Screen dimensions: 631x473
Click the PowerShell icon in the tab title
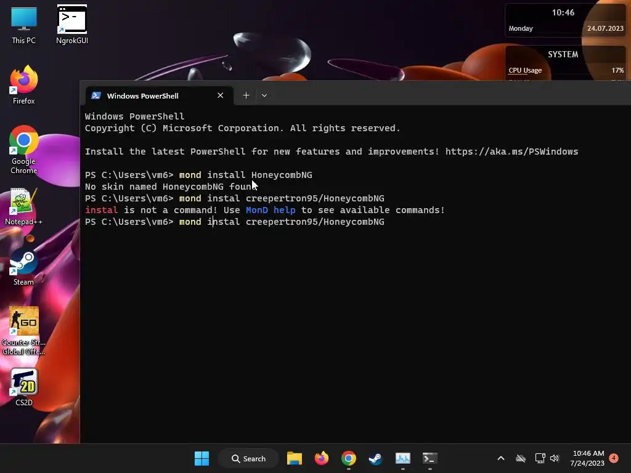coord(96,95)
